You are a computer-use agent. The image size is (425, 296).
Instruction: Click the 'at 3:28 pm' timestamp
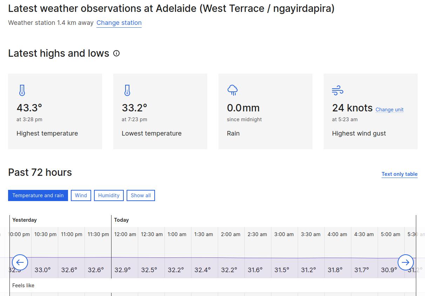coord(29,119)
